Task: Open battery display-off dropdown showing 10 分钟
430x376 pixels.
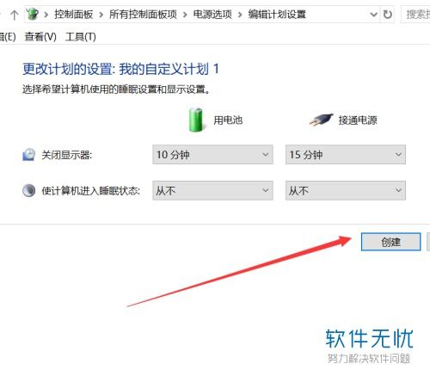Action: pos(212,155)
